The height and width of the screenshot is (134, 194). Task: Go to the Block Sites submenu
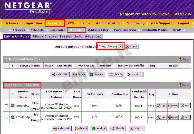coord(57,30)
